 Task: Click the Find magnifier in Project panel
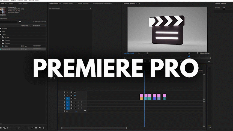click(x=32, y=128)
